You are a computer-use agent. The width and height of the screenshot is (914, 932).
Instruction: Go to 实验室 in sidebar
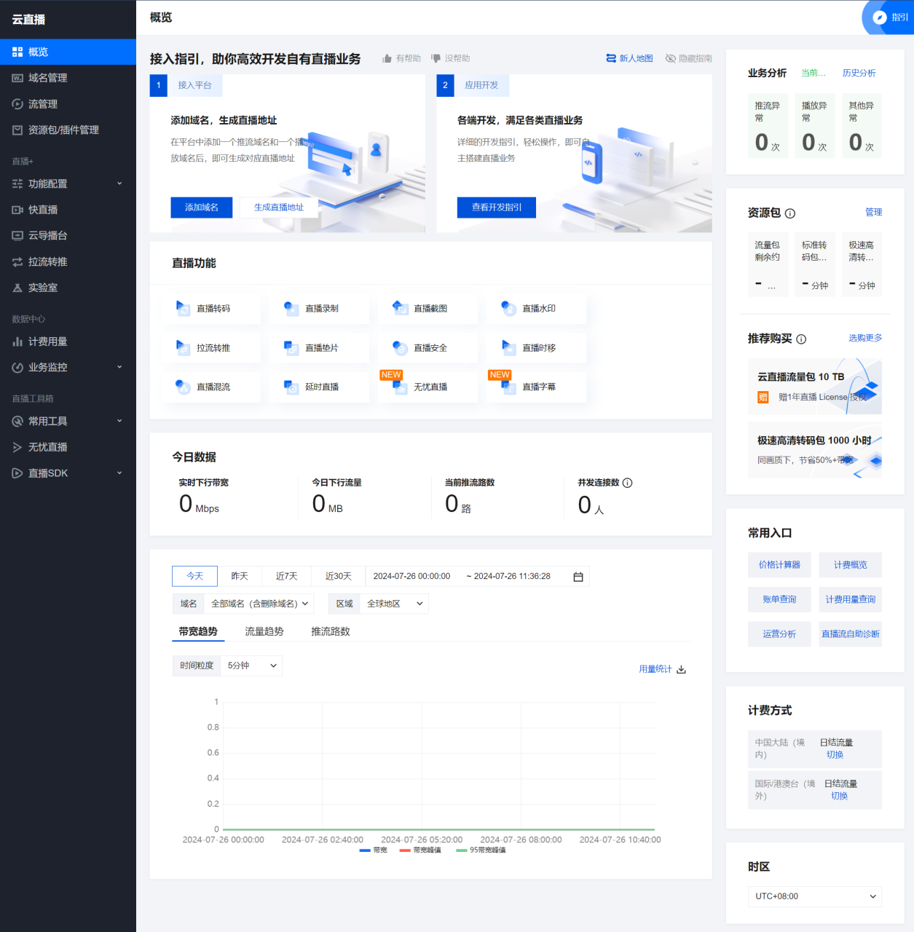pos(68,288)
